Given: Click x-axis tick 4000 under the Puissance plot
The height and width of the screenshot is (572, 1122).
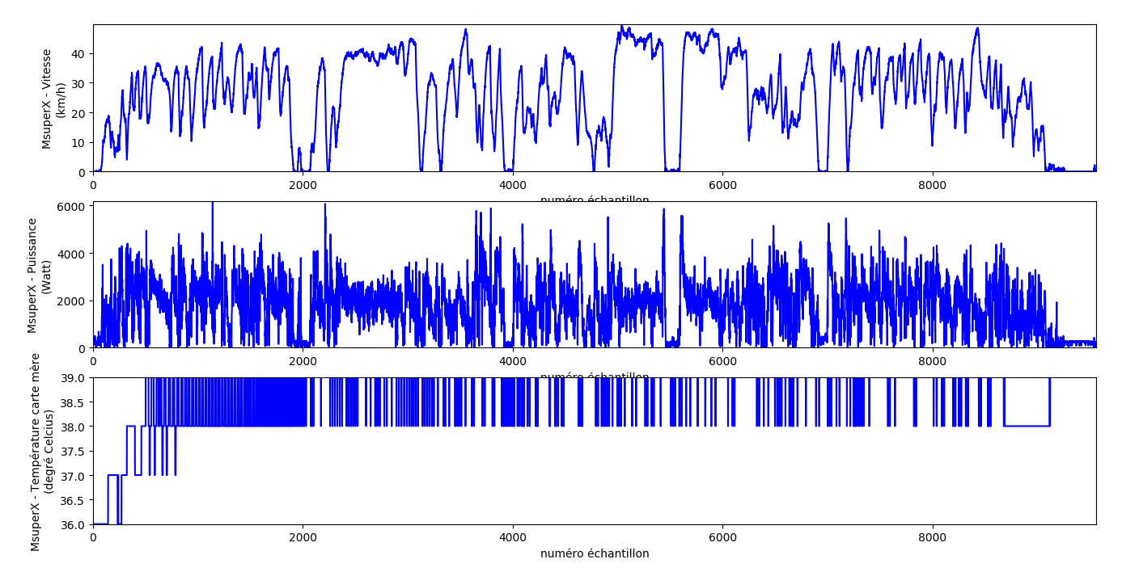Looking at the screenshot, I should click(x=513, y=361).
